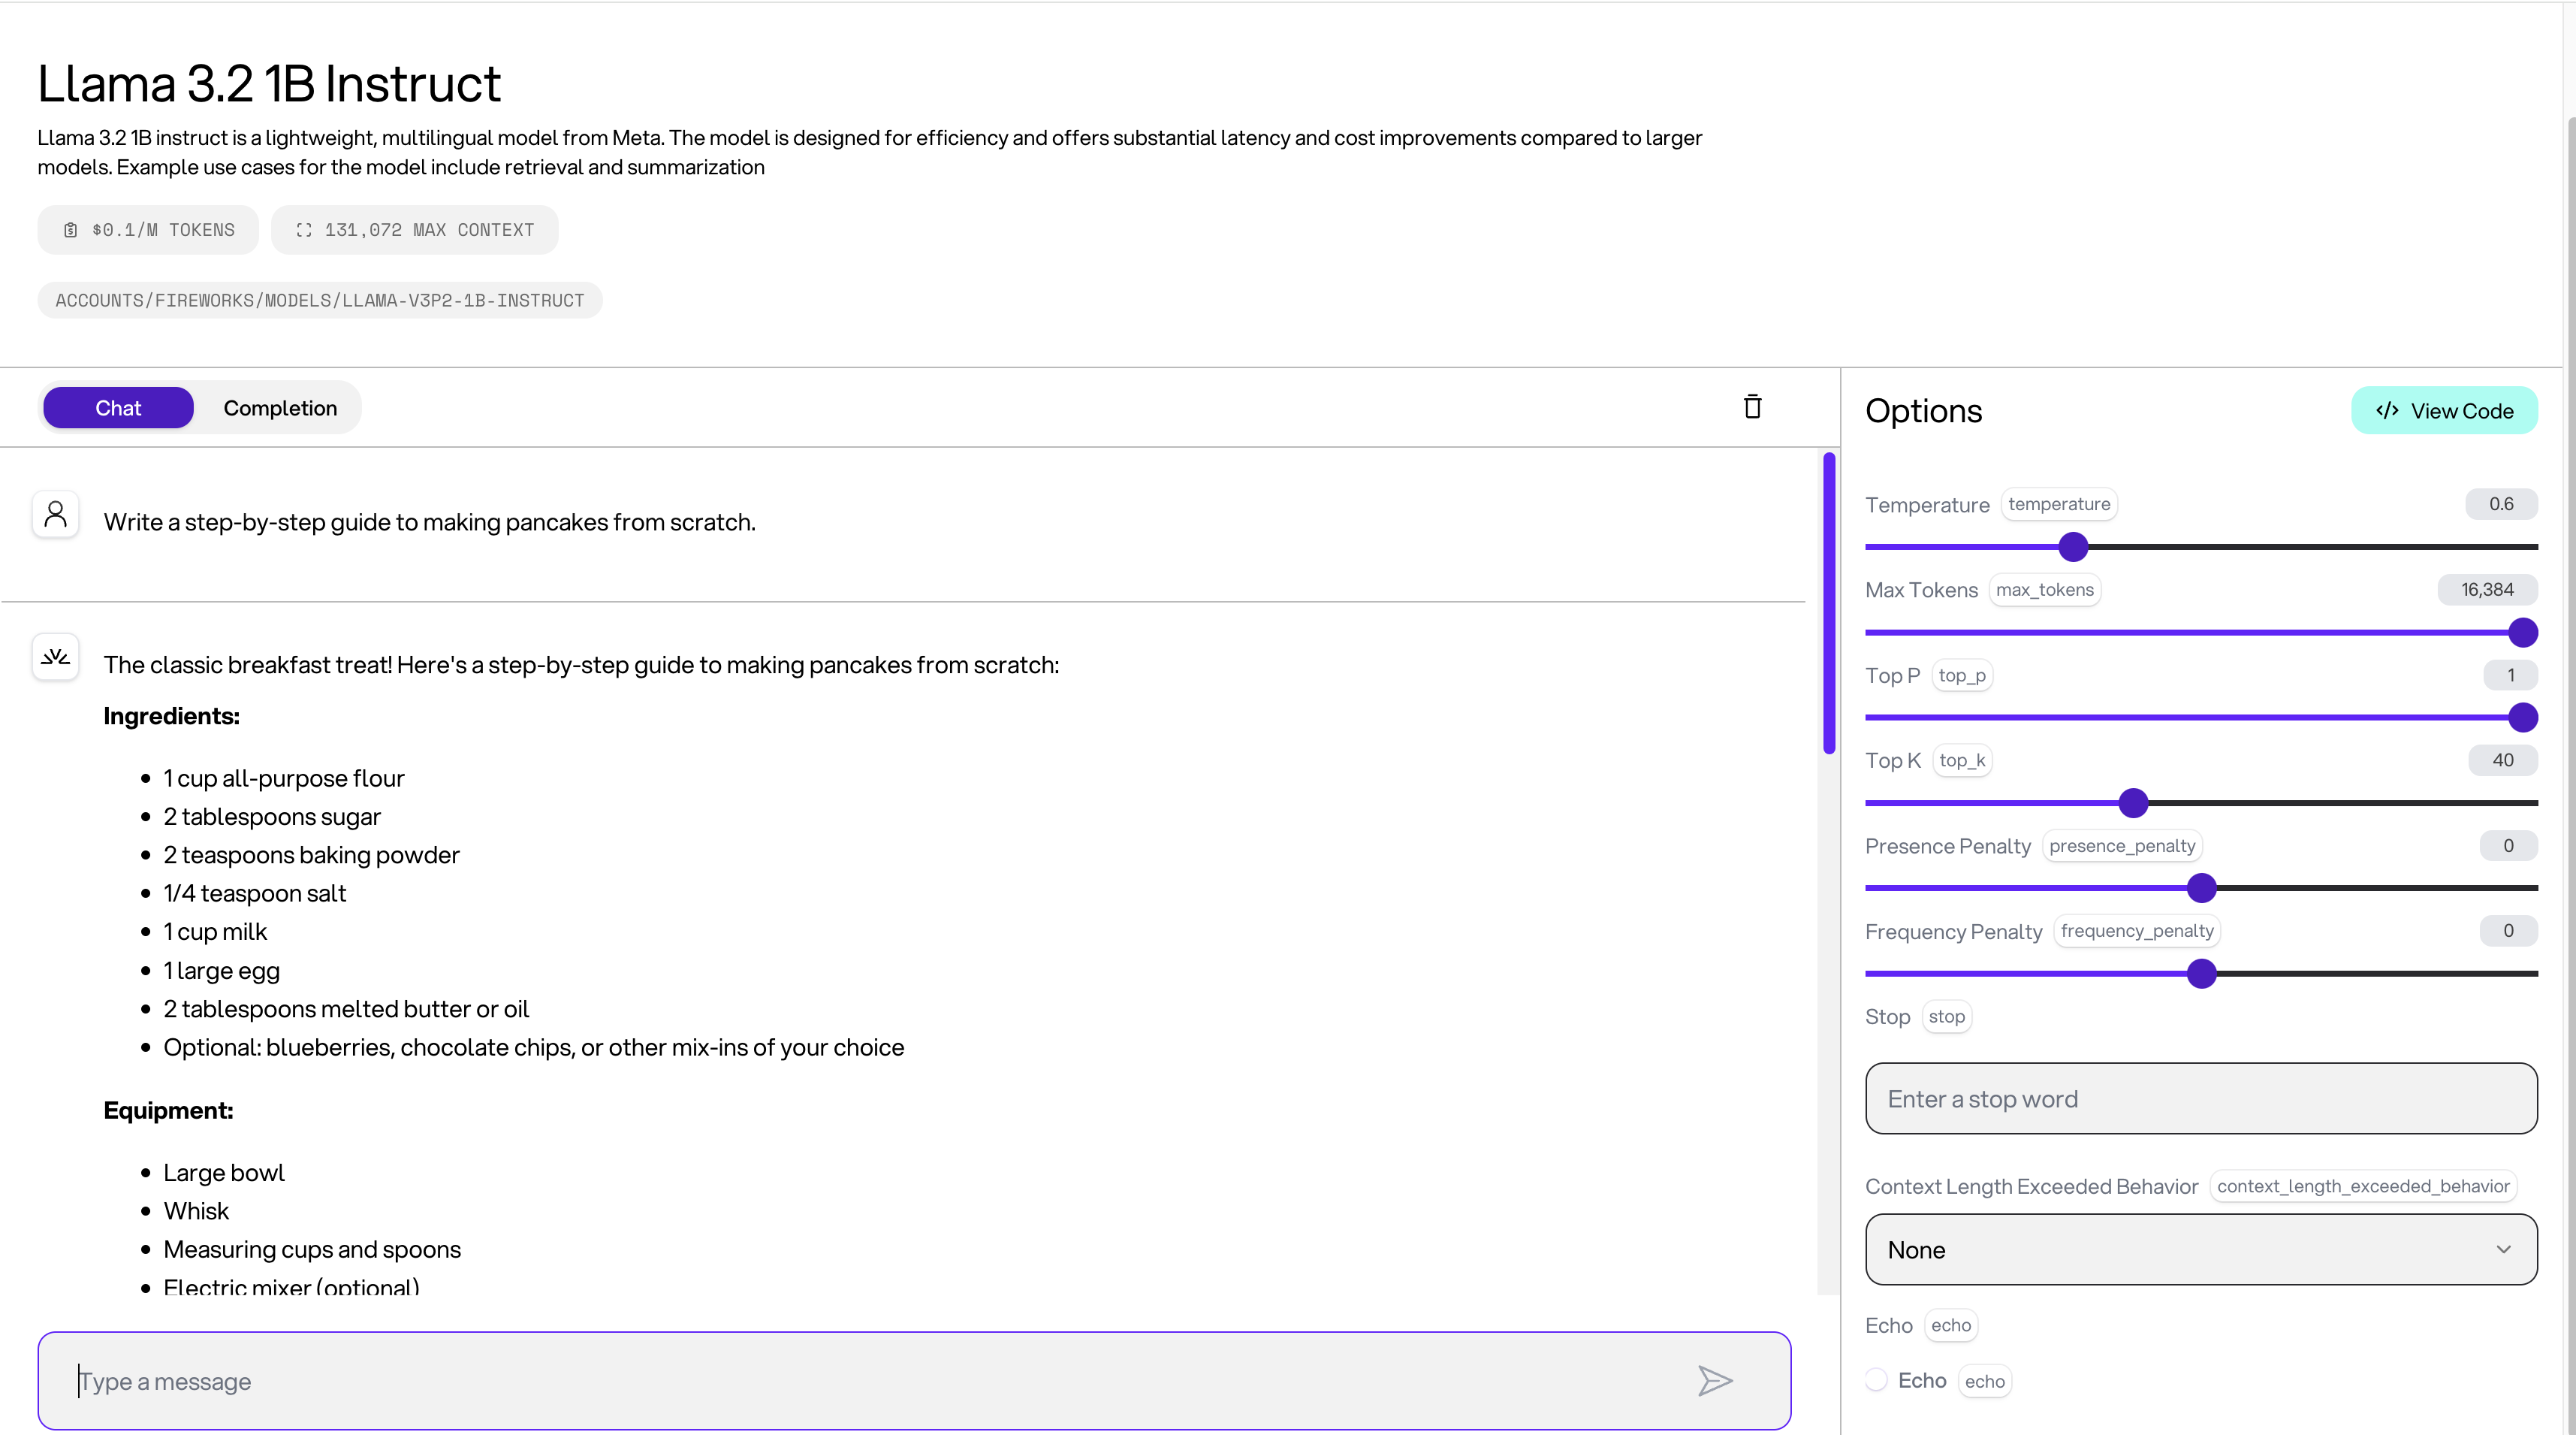The width and height of the screenshot is (2576, 1435).
Task: Click the 'Llama 3.2 1B Instruct' heading
Action: click(269, 83)
